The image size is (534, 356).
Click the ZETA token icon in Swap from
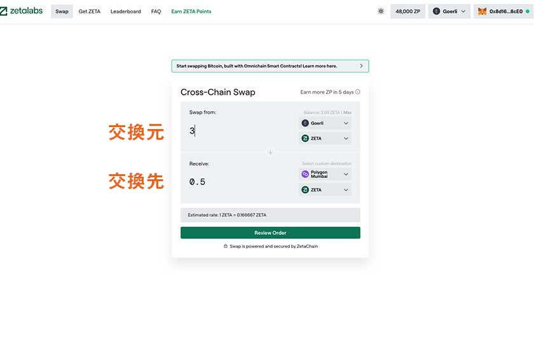click(305, 139)
